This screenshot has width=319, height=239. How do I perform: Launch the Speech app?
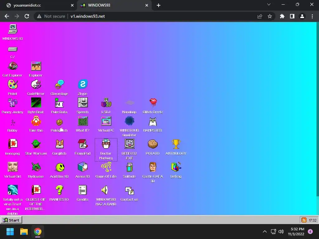click(x=83, y=103)
